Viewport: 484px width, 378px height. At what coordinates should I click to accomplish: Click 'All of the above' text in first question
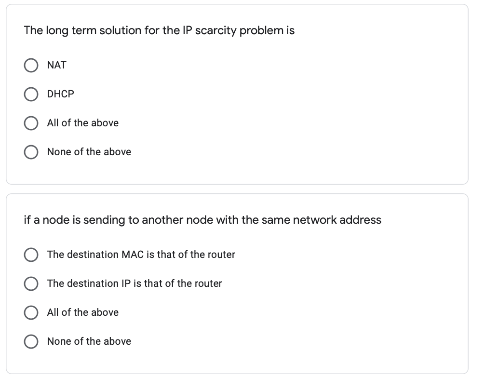(x=82, y=123)
